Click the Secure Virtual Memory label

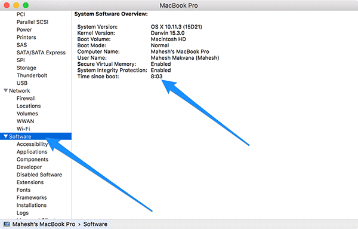coord(107,64)
